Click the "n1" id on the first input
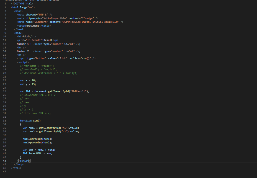 click(x=72, y=44)
